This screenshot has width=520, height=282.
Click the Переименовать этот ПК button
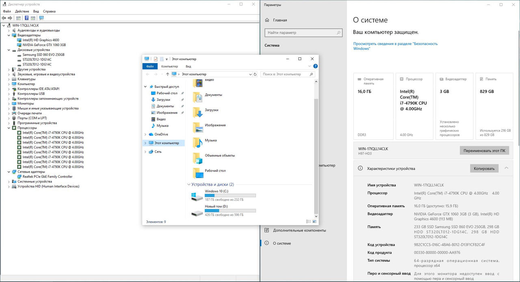[x=484, y=150]
